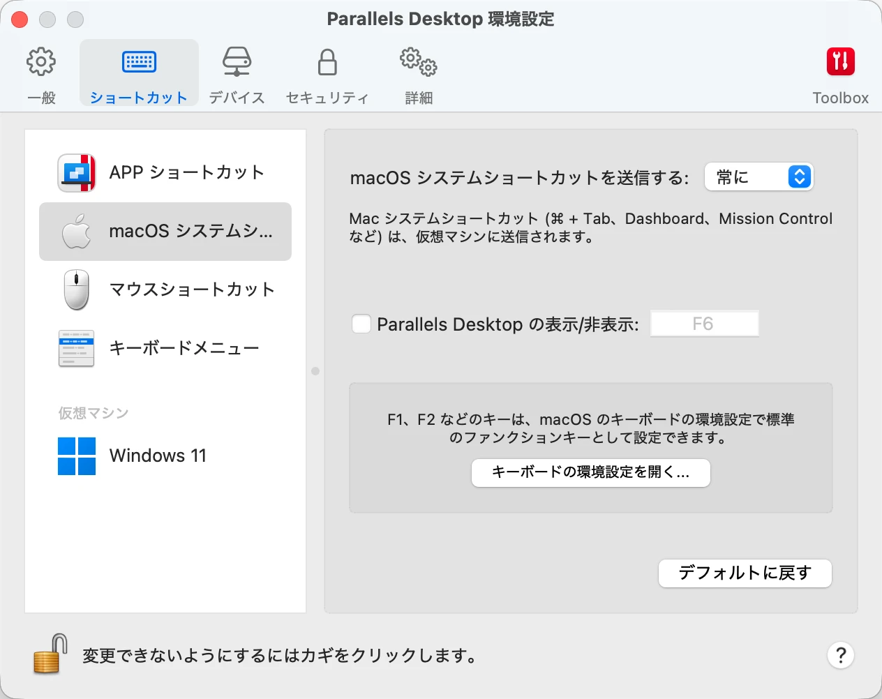Viewport: 882px width, 699px height.
Task: Switch to the セキュリティ tab label
Action: coord(327,98)
